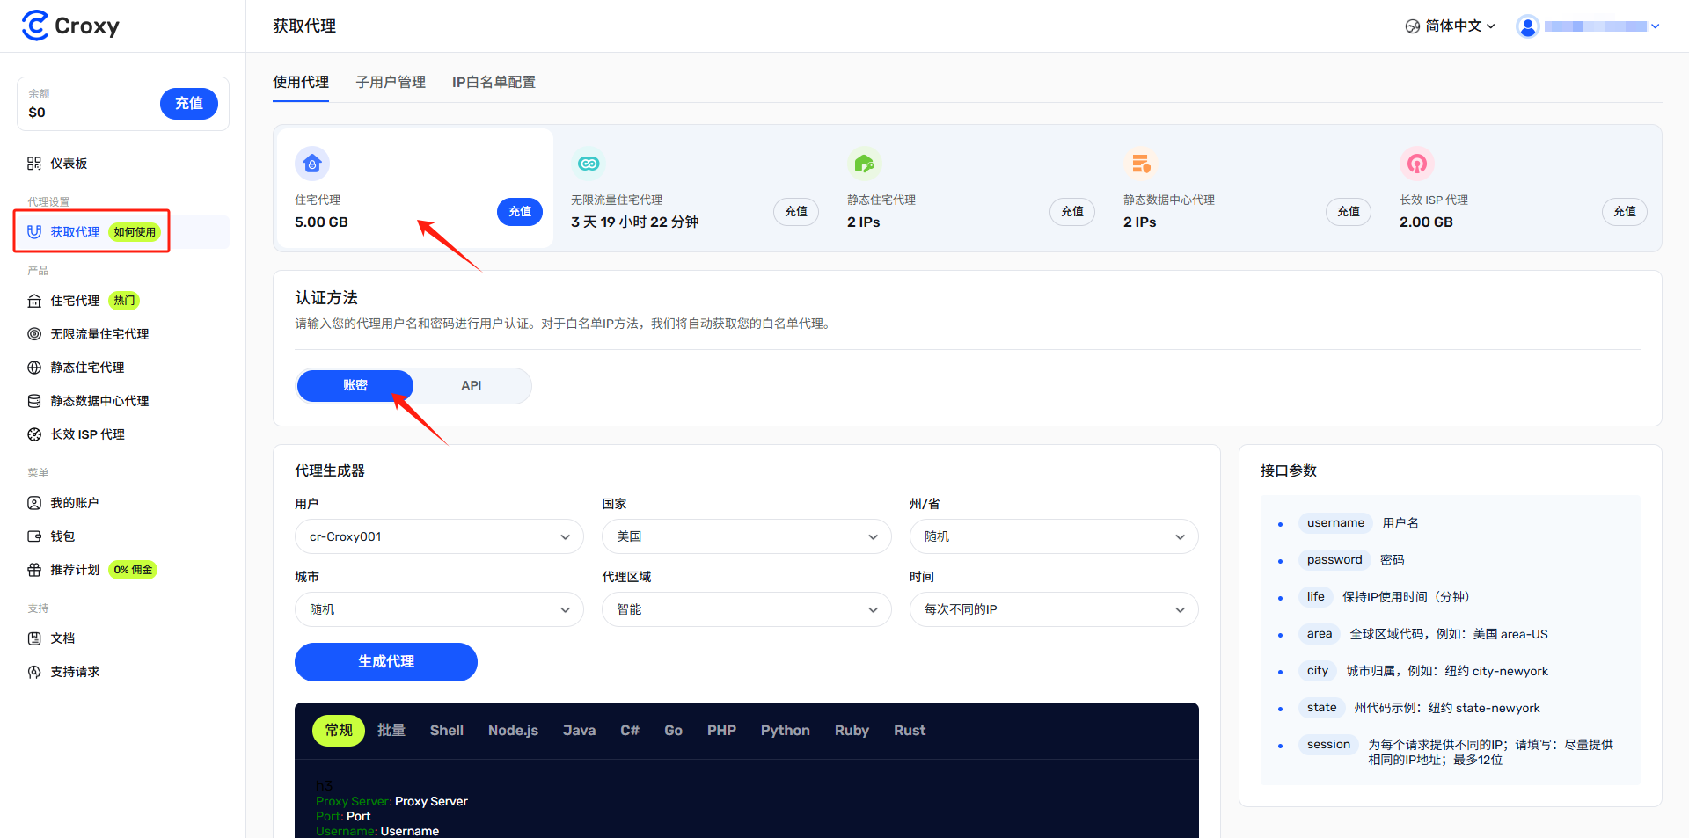Open the 代理区域 dropdown showing 智能
The width and height of the screenshot is (1689, 838).
point(746,609)
